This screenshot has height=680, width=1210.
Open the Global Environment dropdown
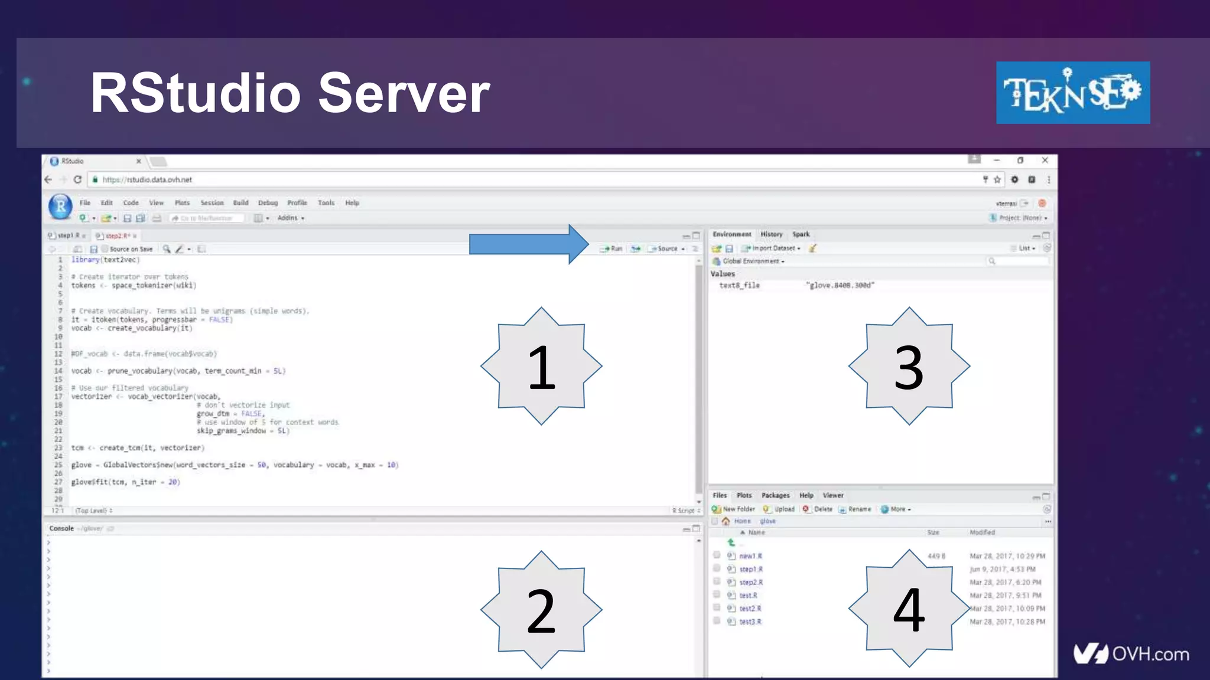click(x=749, y=261)
